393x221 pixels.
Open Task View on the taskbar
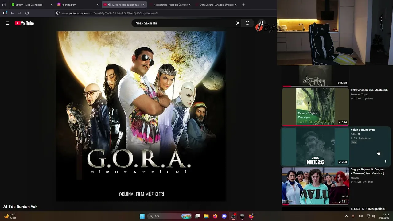[x=197, y=216]
